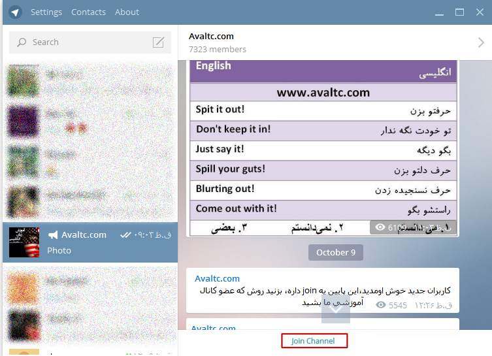Maximize the Telegram window
The height and width of the screenshot is (356, 492).
coord(460,12)
